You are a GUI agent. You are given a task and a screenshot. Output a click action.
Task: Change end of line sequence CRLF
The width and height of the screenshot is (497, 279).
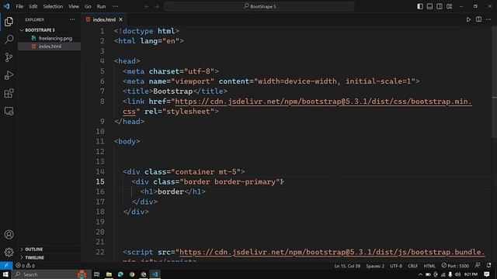click(x=412, y=266)
